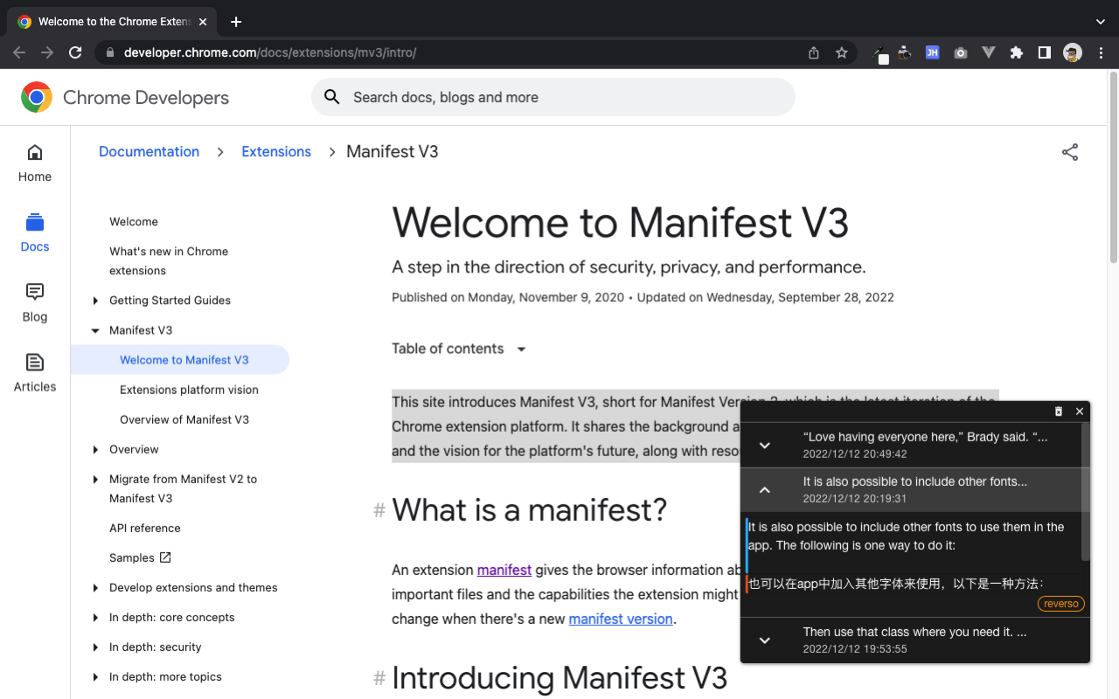Click the page vertical scrollbar

(1113, 166)
